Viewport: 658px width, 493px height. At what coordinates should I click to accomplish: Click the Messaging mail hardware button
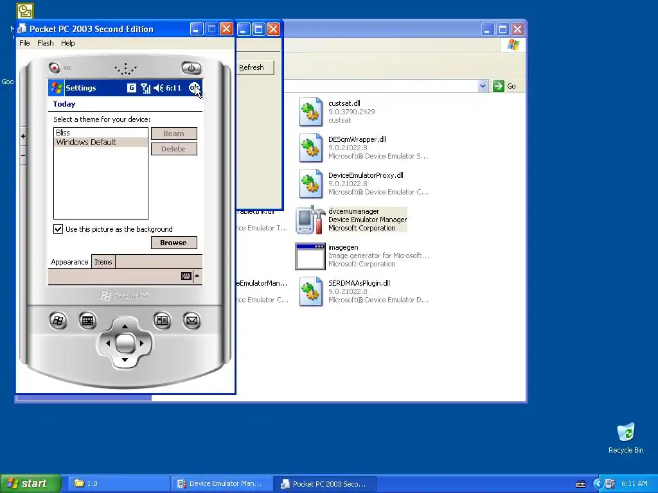[191, 321]
